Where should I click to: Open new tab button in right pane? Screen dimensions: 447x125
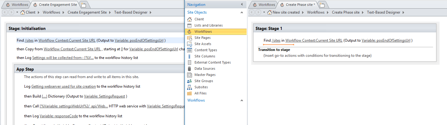[x=322, y=5]
